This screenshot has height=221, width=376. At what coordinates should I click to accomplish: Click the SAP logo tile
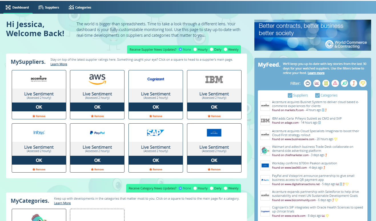[x=156, y=133]
